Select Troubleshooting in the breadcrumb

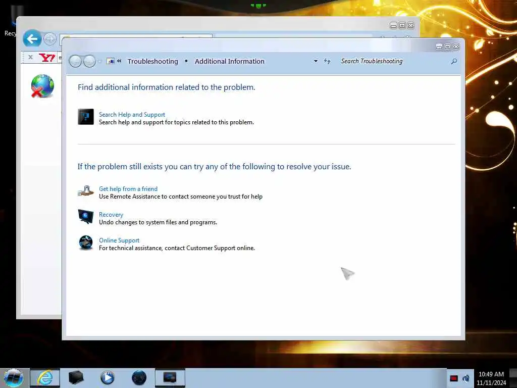coord(152,61)
